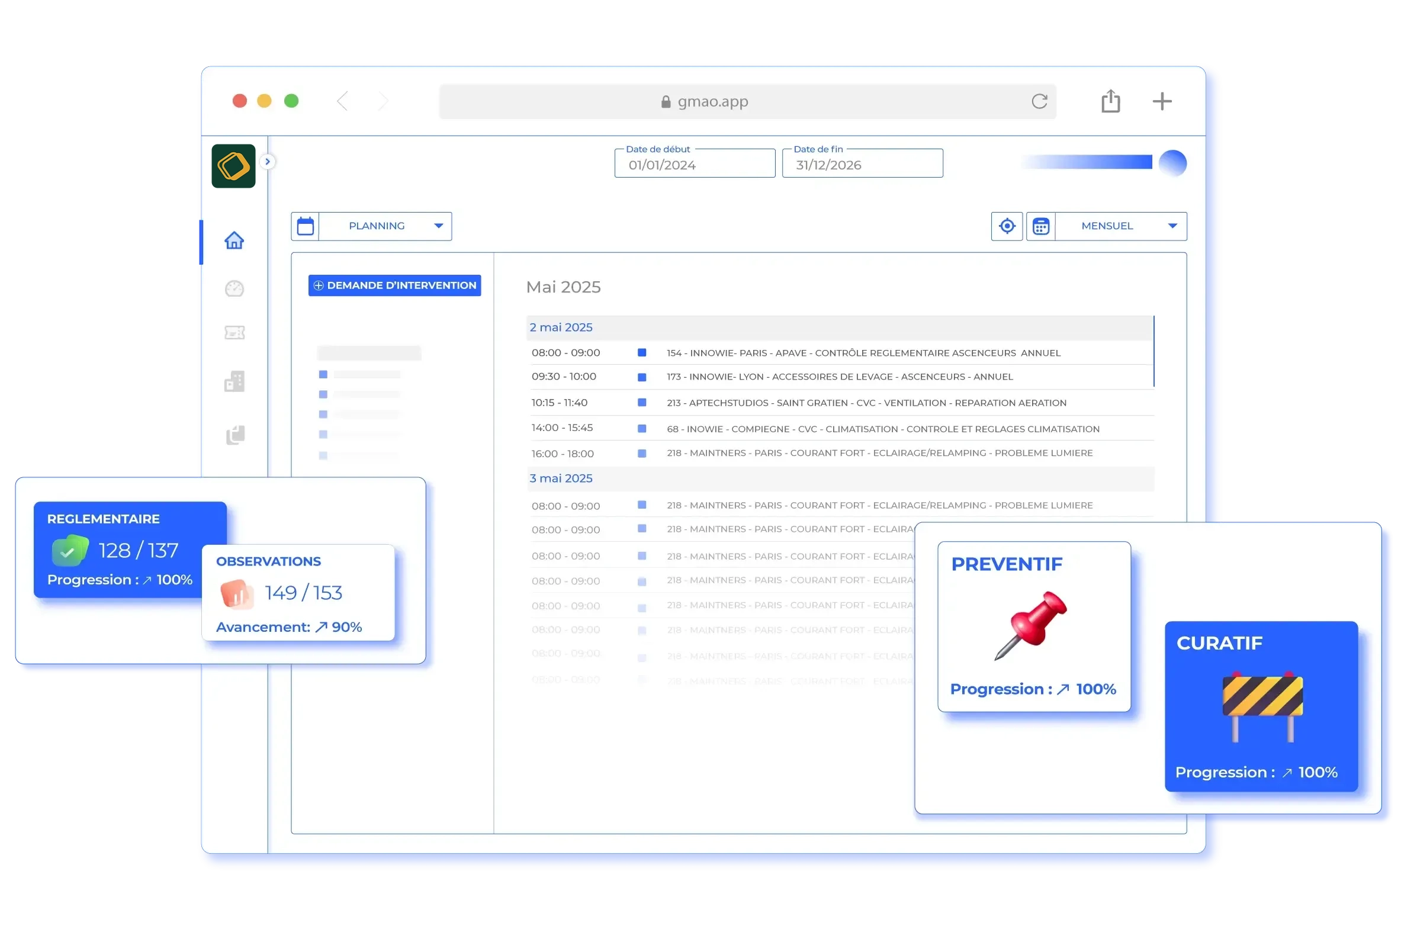Open the ticket icon in sidebar

point(234,333)
